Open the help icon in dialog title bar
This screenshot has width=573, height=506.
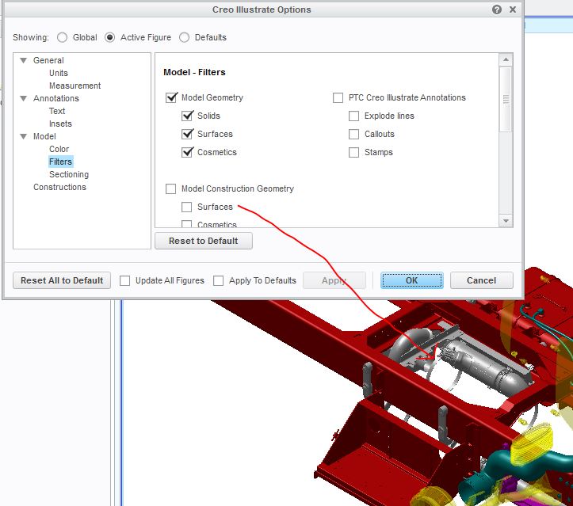[x=496, y=10]
